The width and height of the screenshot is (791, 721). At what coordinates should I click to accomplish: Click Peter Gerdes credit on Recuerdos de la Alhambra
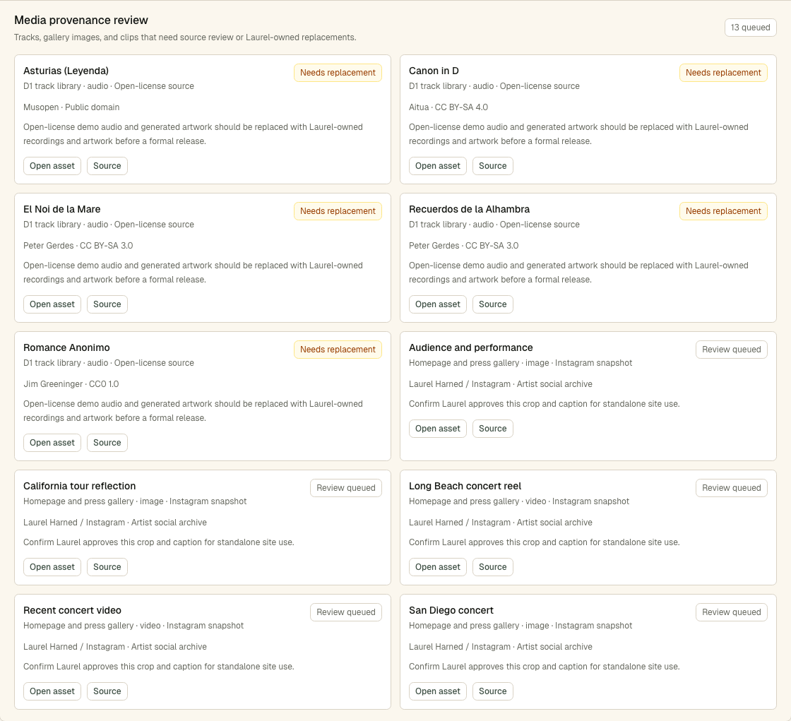point(463,246)
